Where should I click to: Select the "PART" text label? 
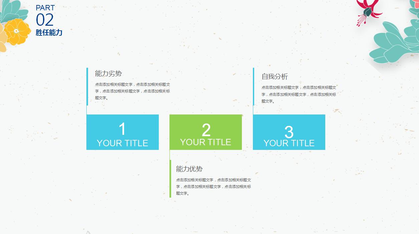pyautogui.click(x=45, y=8)
